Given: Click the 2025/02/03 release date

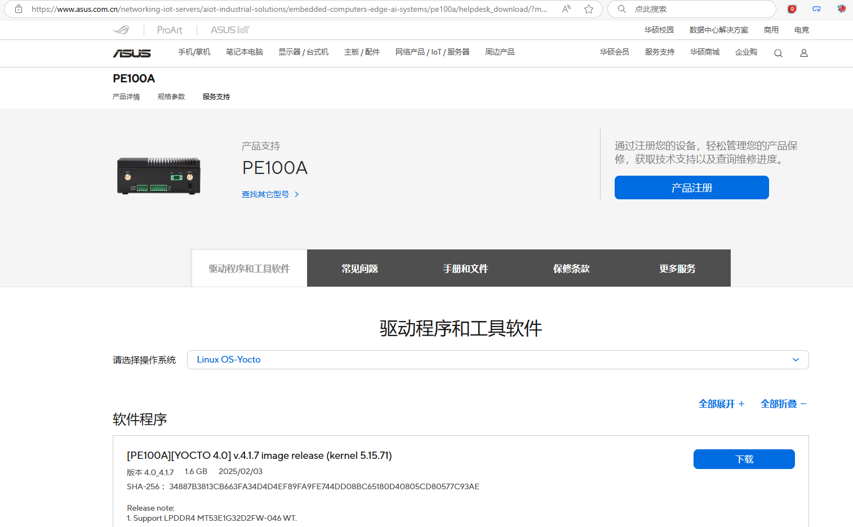Looking at the screenshot, I should click(241, 471).
